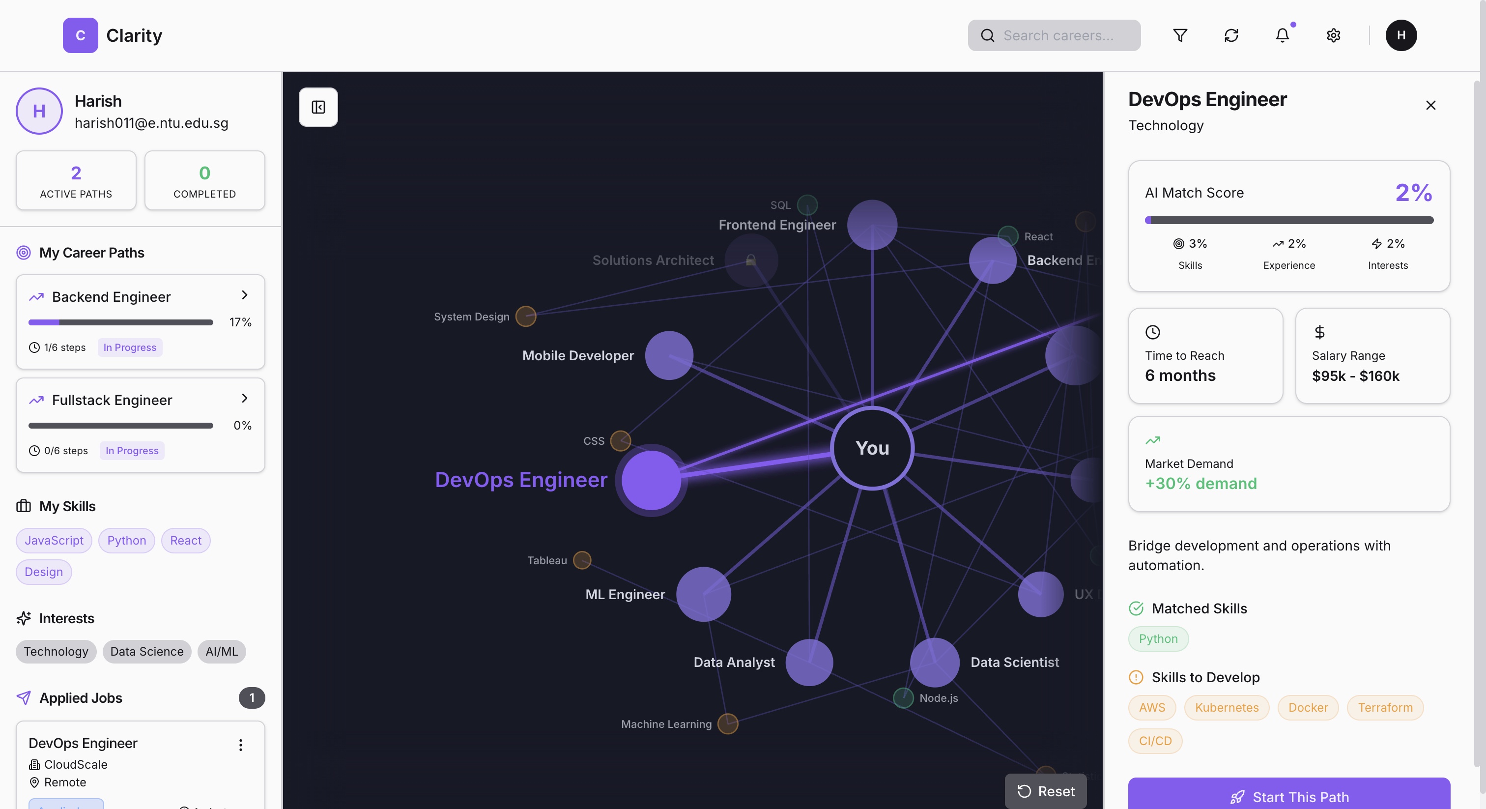Click Backend Engineer progress bar

coord(120,322)
